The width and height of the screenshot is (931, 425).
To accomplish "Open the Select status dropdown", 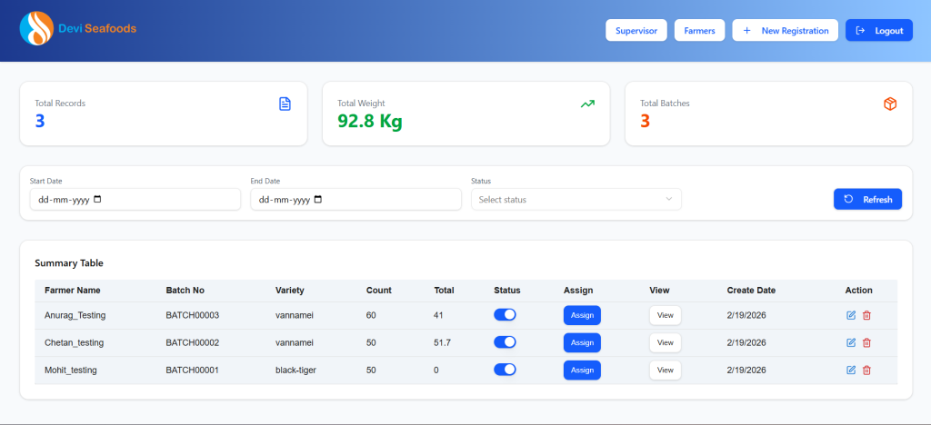I will 576,199.
